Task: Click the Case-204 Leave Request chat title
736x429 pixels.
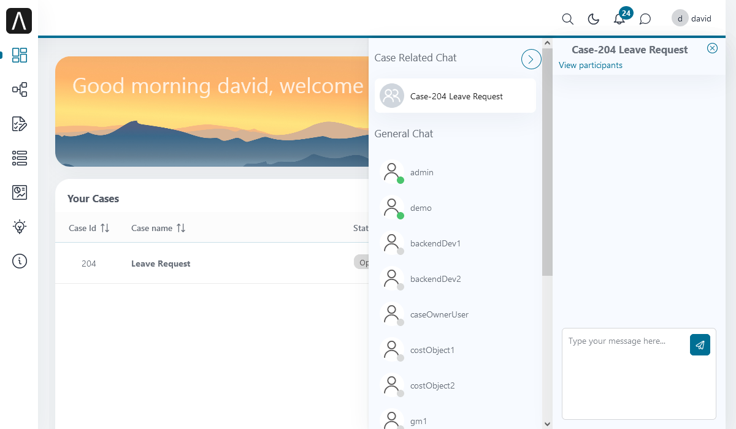Action: (x=629, y=50)
